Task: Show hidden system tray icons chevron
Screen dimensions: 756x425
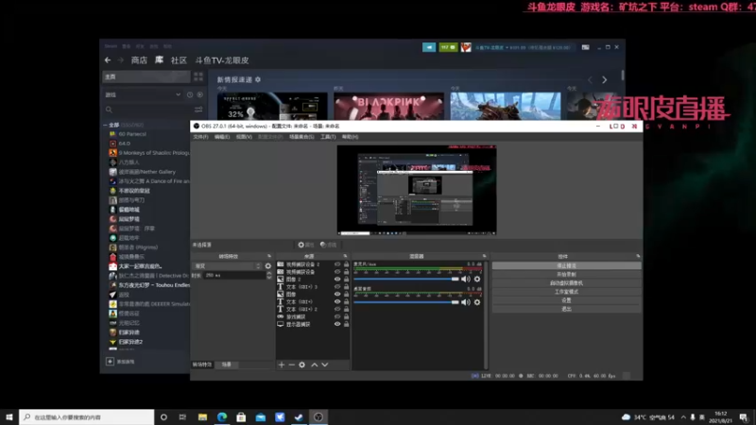Action: click(x=683, y=417)
